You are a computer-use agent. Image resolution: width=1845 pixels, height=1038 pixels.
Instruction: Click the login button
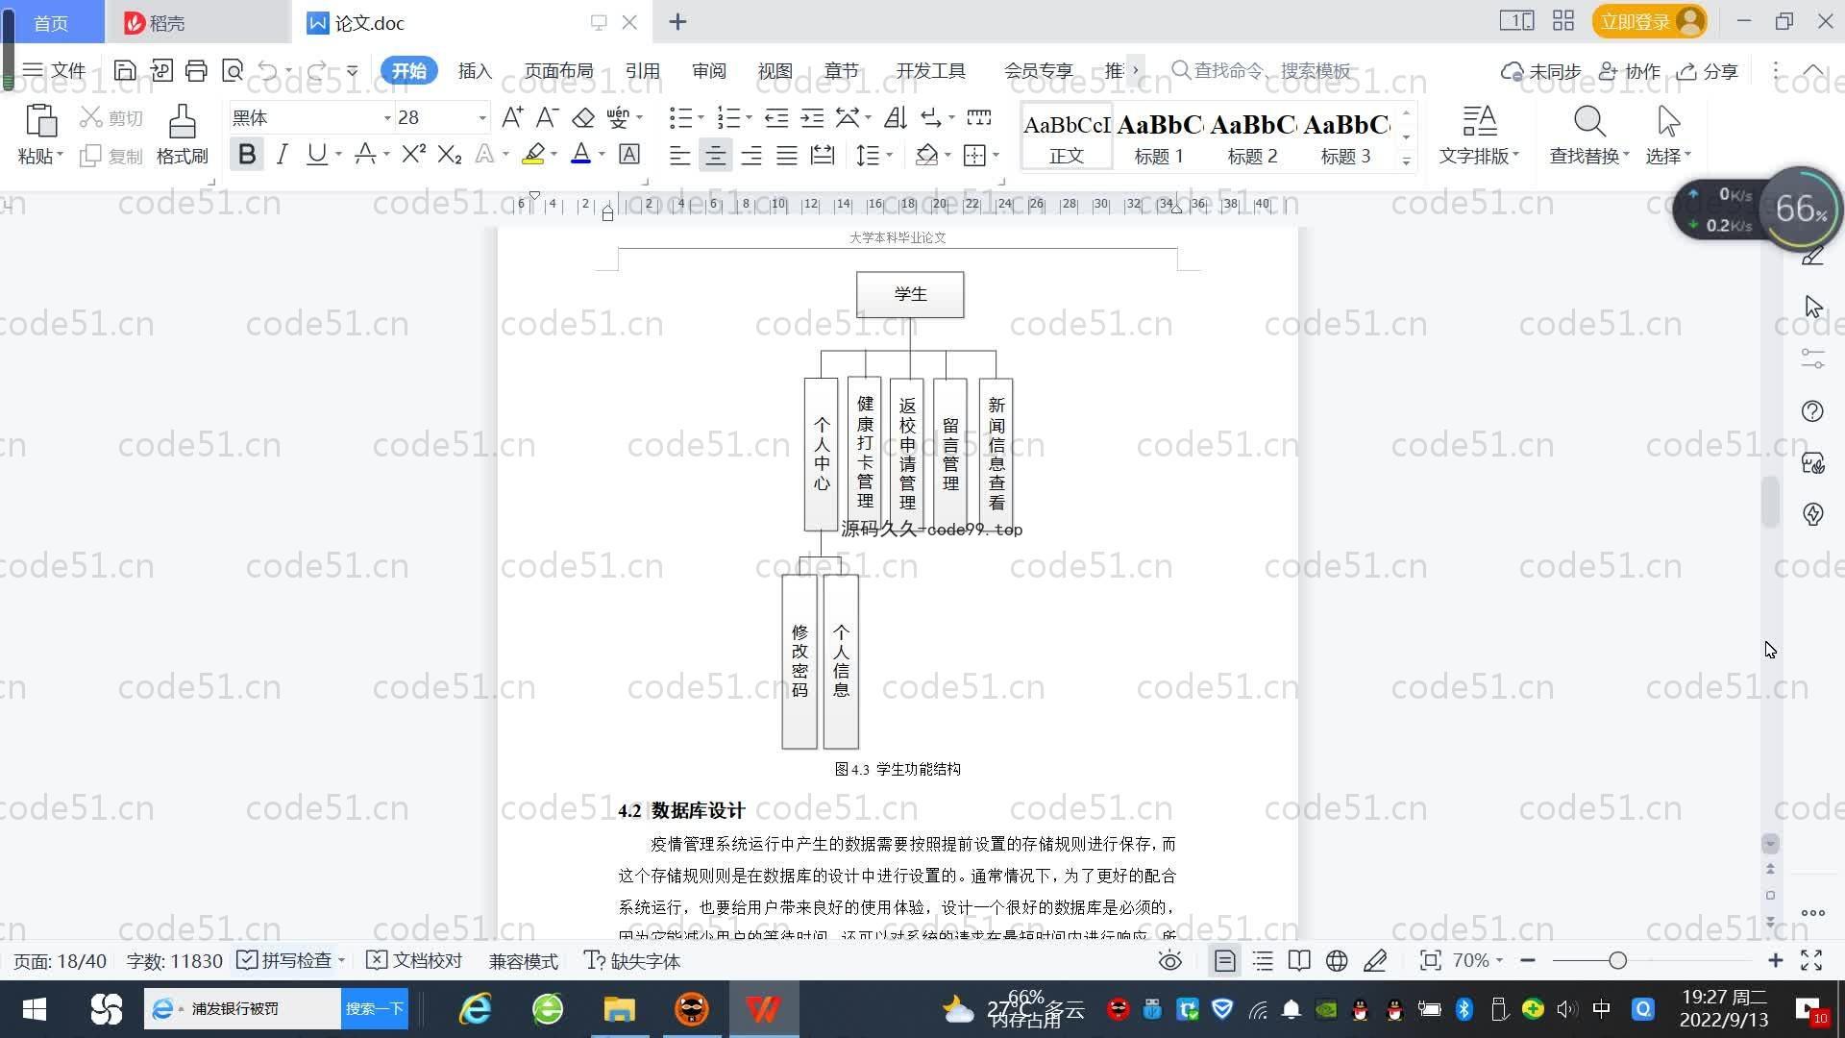1649,21
